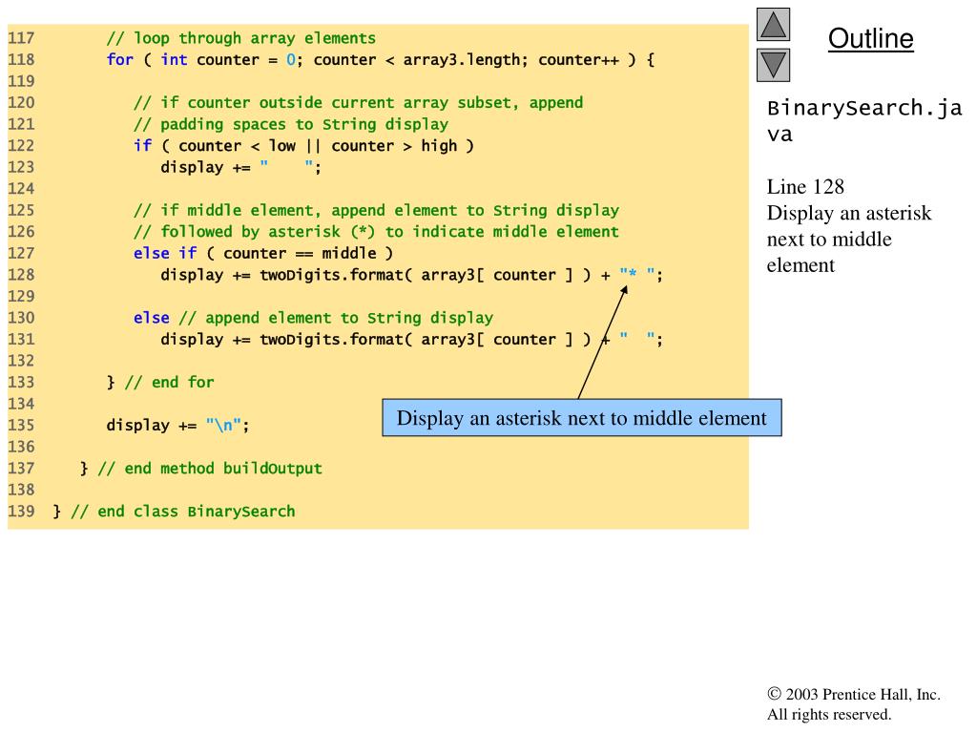This screenshot has height=733, width=977.
Task: Click the condition 'counter < low || counter > high'
Action: 318,146
